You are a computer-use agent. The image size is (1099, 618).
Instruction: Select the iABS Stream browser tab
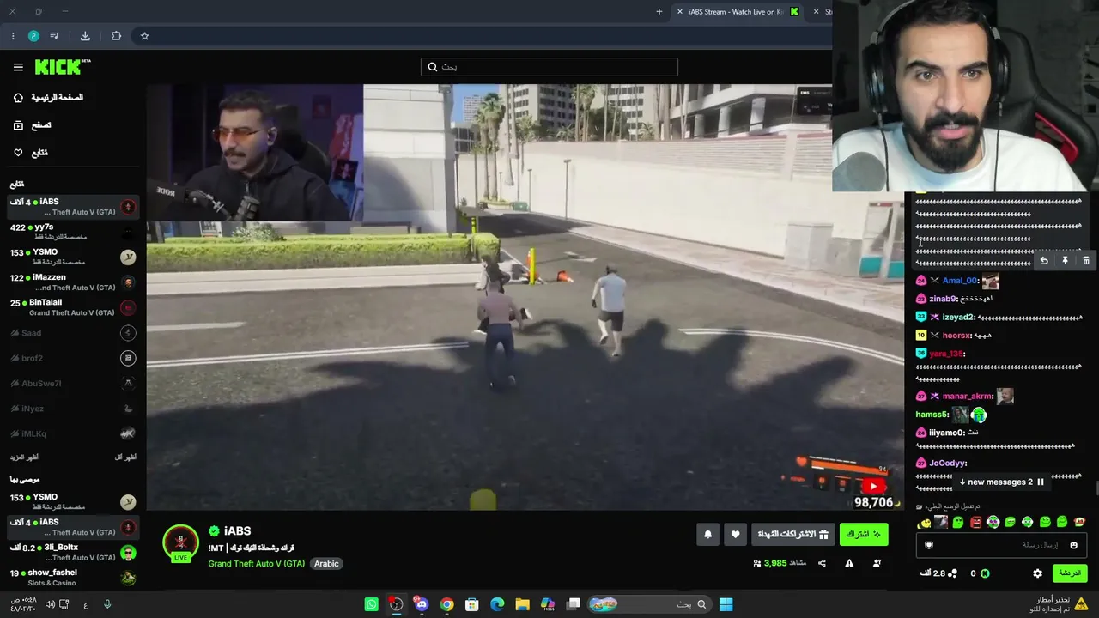738,12
